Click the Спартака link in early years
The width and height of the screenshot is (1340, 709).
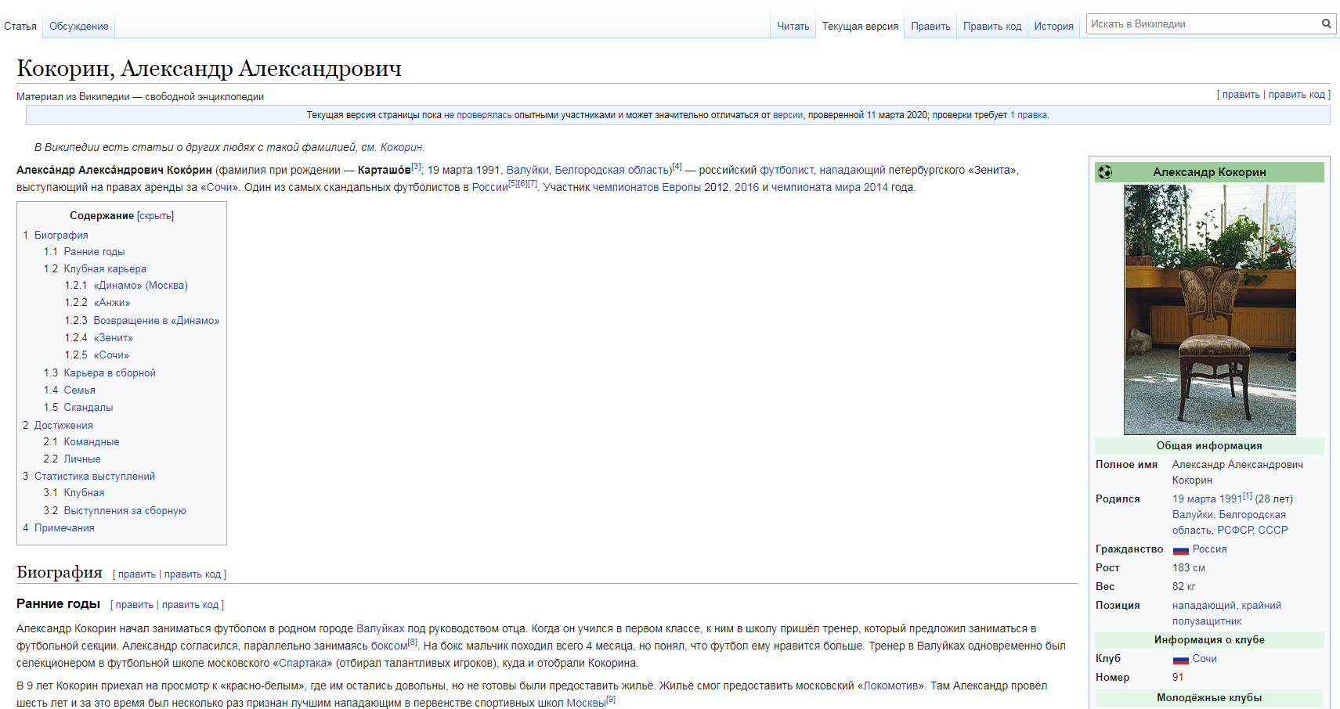(305, 664)
